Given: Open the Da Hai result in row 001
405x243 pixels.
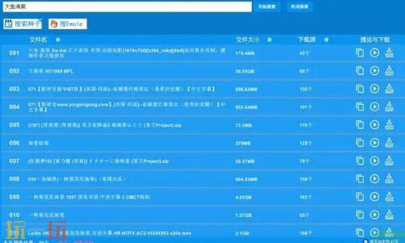Looking at the screenshot, I should point(127,53).
